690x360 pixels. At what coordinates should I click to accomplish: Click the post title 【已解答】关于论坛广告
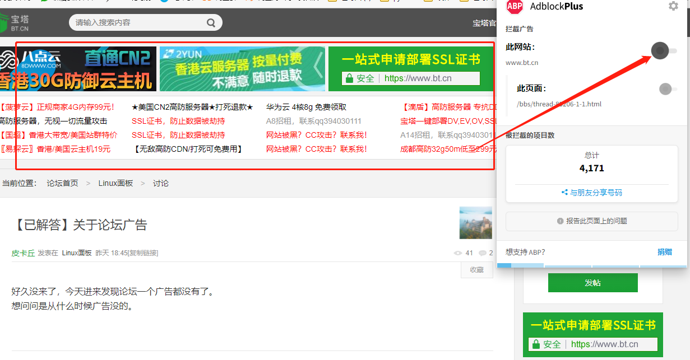point(79,225)
